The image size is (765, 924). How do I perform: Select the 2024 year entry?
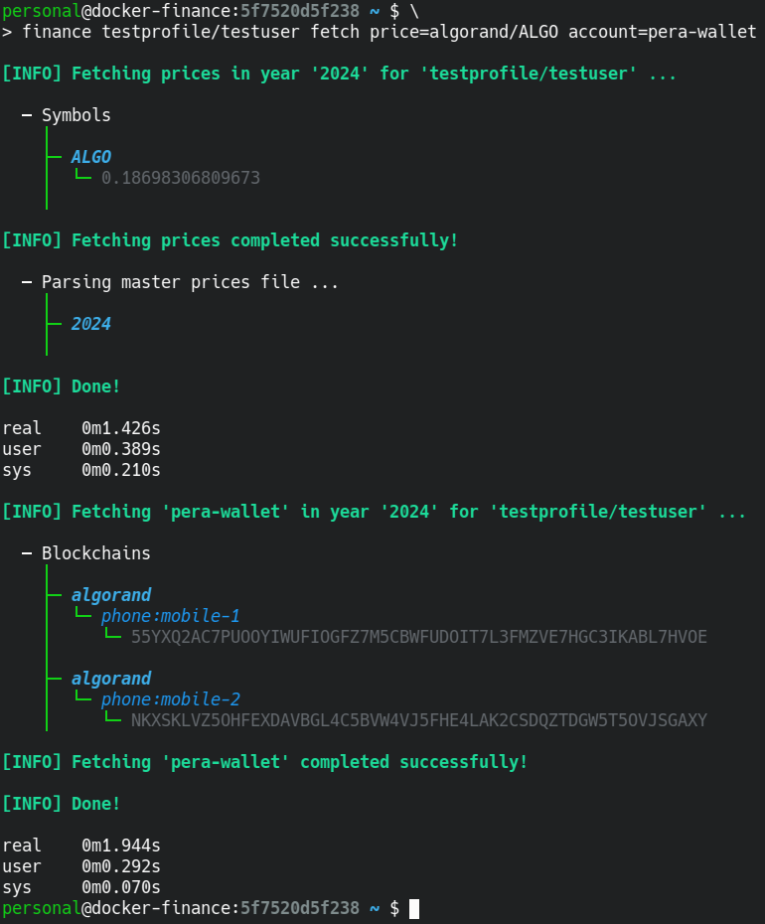tap(90, 324)
